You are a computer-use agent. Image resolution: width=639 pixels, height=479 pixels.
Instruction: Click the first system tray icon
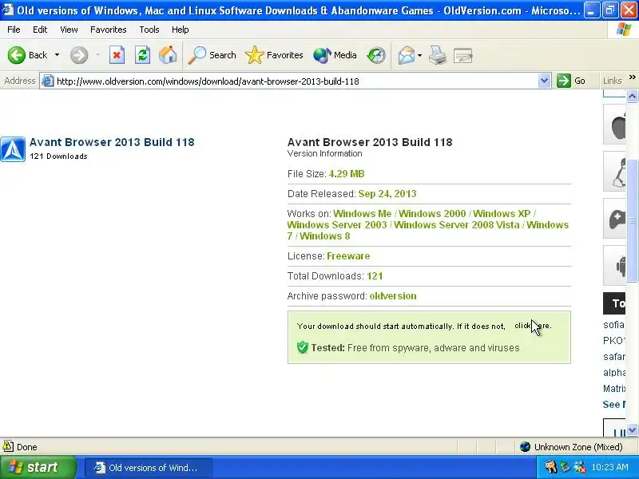(550, 467)
